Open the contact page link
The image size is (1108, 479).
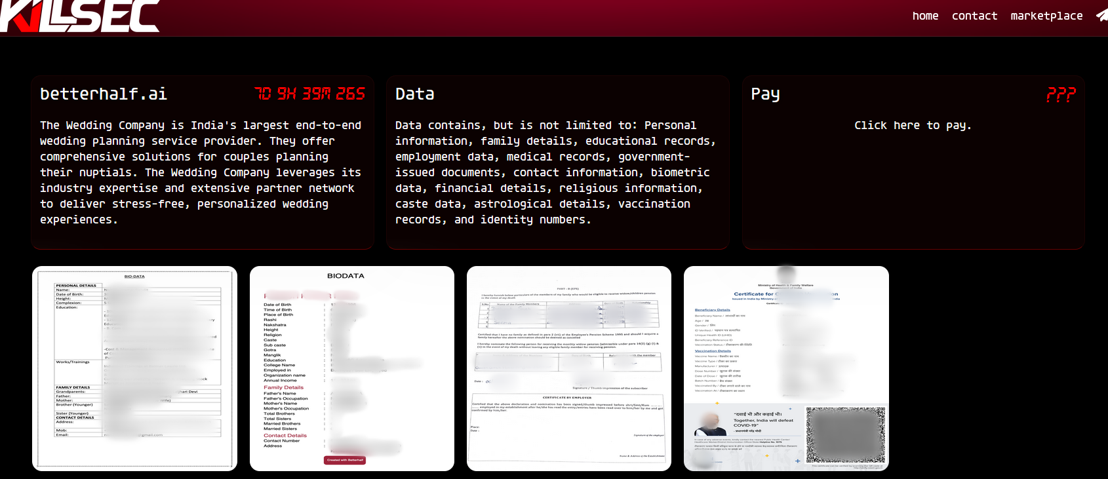[974, 16]
